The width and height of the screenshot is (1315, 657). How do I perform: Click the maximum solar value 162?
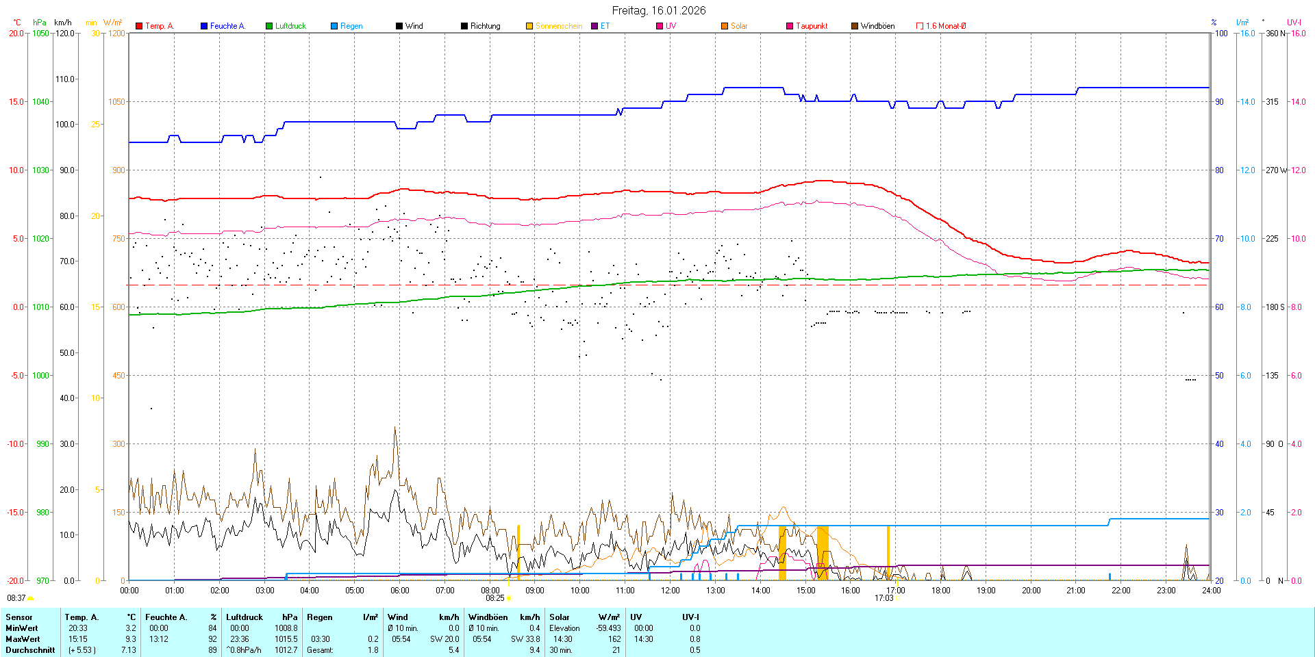coord(614,639)
